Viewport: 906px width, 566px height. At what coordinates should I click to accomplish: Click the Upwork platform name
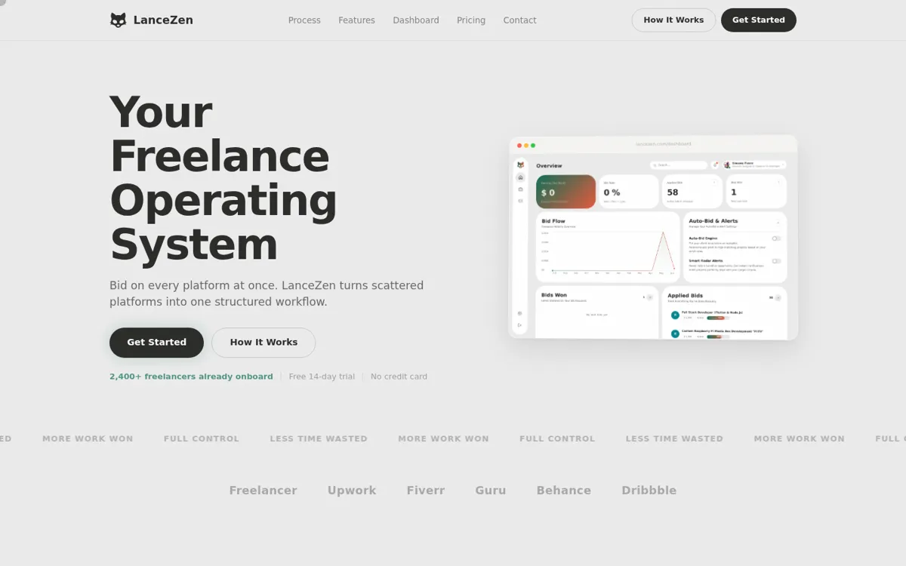click(352, 491)
